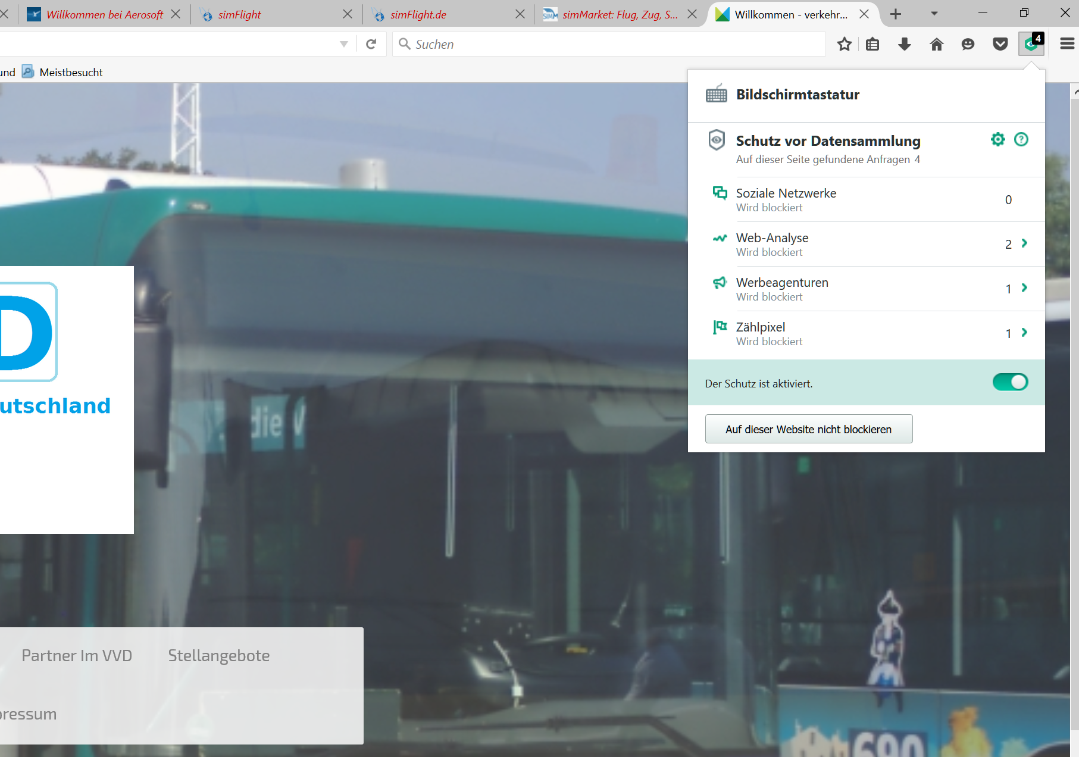Screen dimensions: 1079x757
Task: Click the Soziale Netzwerke category icon
Action: (720, 192)
